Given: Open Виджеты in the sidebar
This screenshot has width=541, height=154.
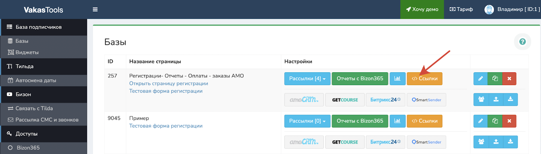Looking at the screenshot, I should point(27,52).
